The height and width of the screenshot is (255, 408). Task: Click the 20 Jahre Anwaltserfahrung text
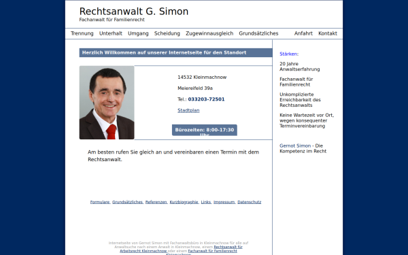[300, 67]
